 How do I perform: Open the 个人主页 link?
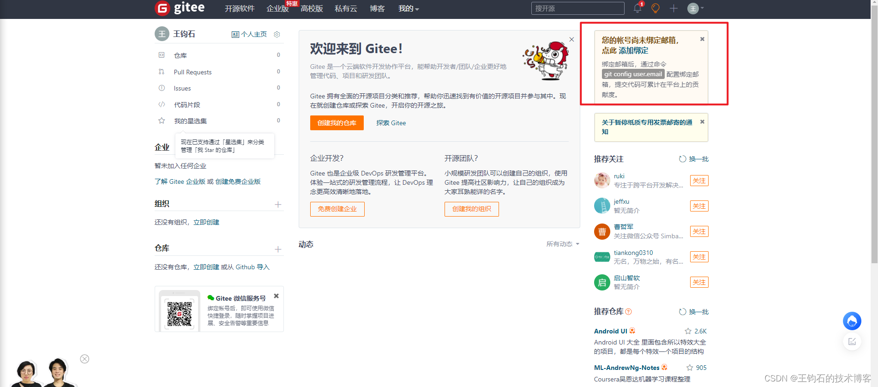click(x=249, y=34)
